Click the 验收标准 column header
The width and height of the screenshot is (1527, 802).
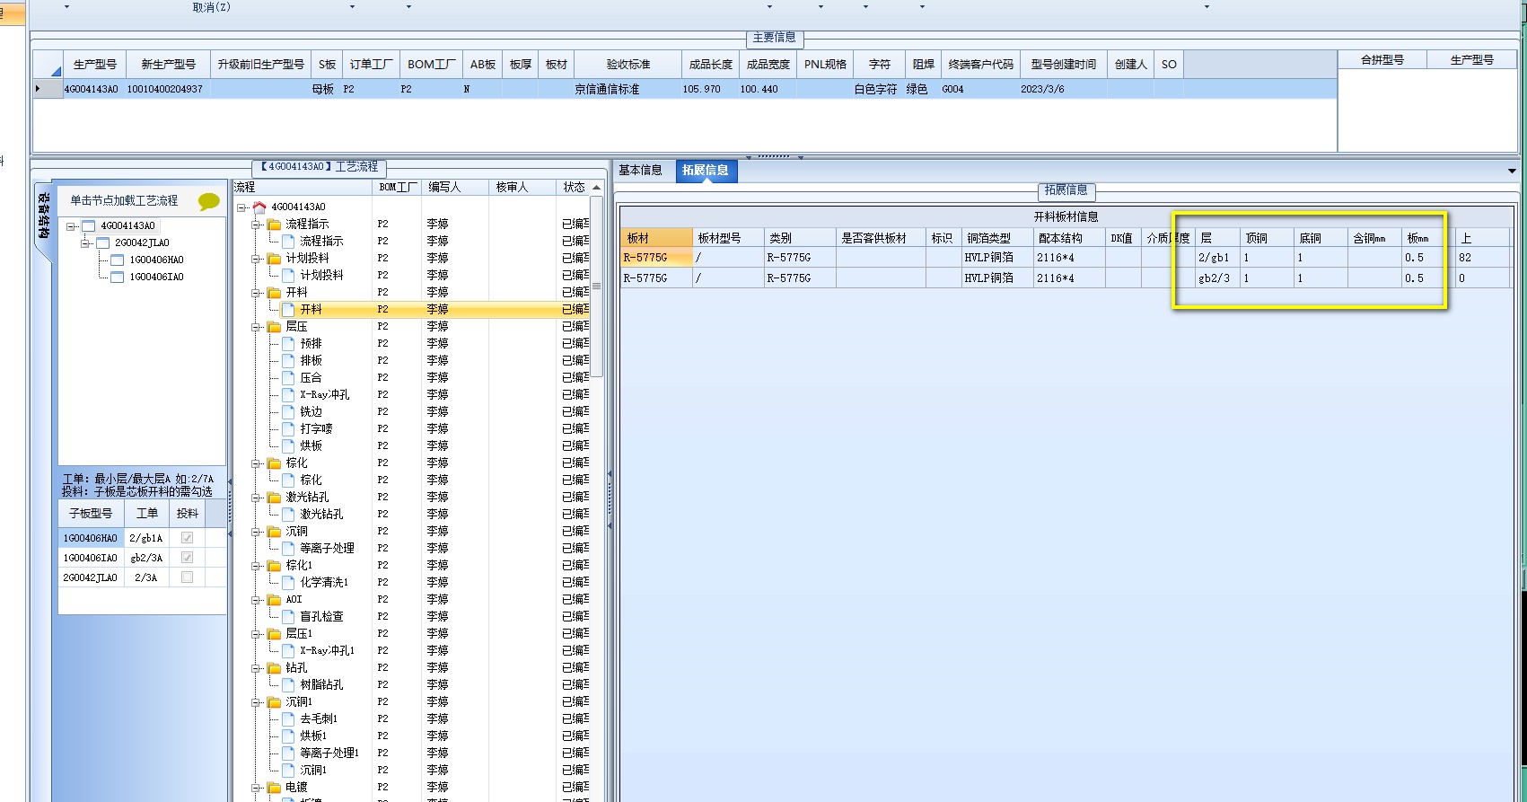tap(628, 65)
